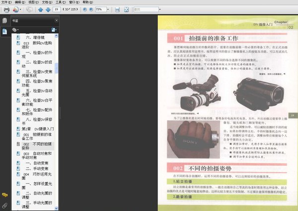Click the Create PDF/collaborate colorful toolbar icon

(x=15, y=9)
